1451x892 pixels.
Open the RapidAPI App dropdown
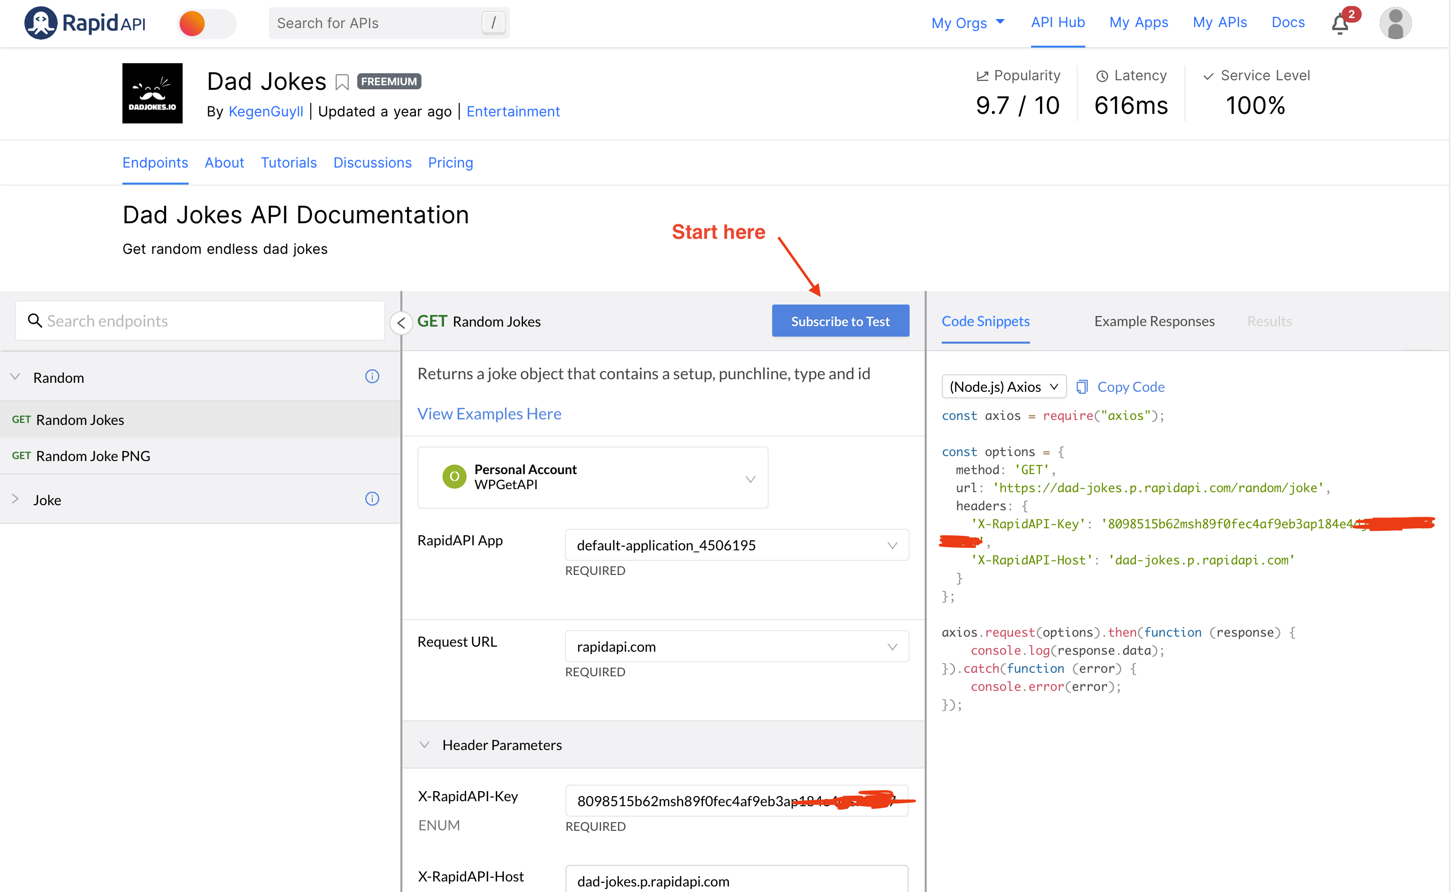point(737,545)
